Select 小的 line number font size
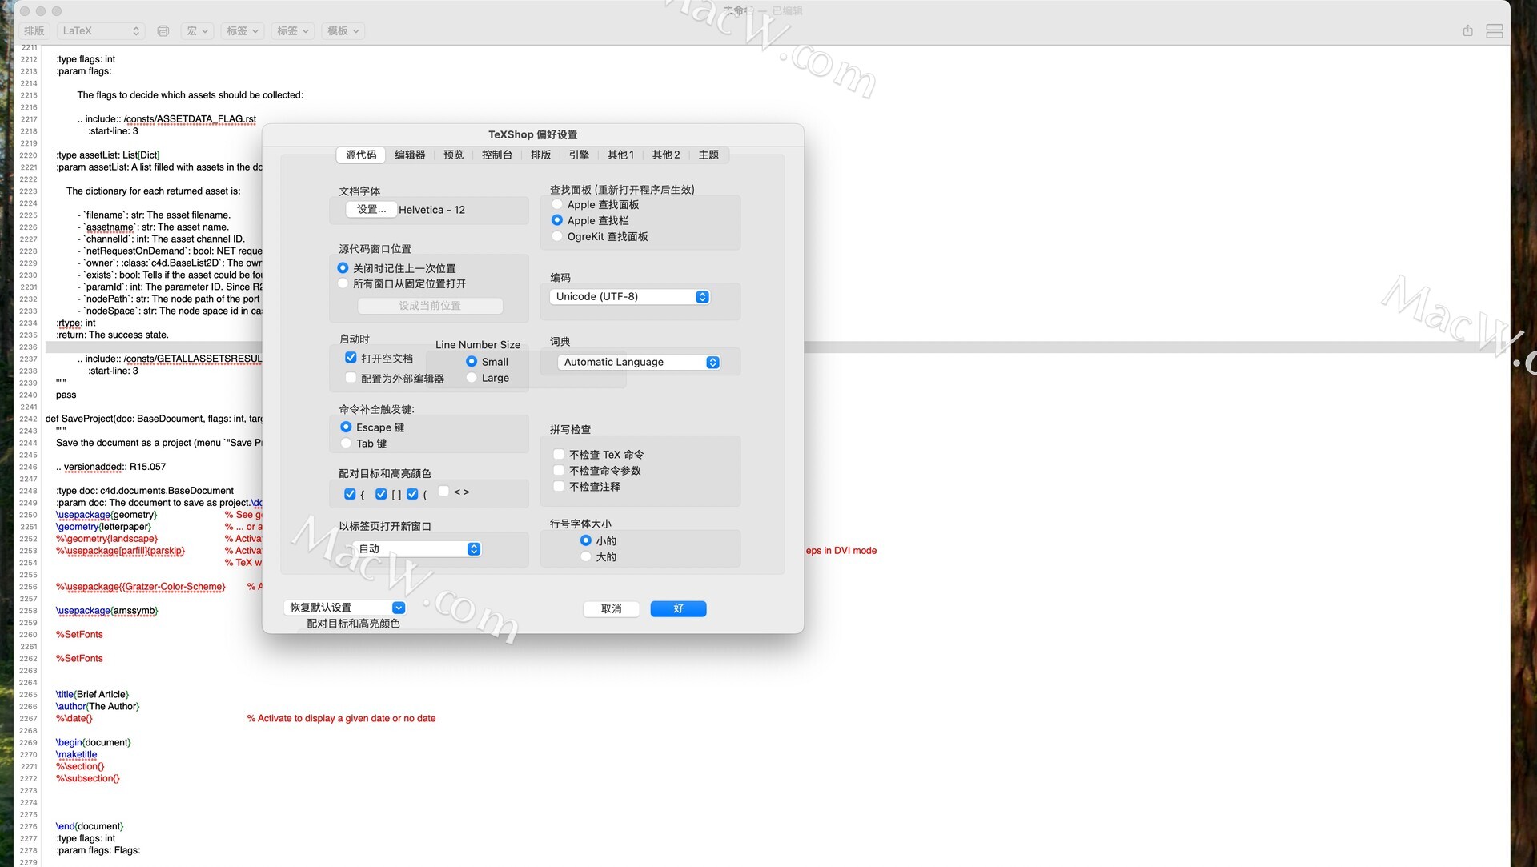The image size is (1537, 867). point(586,541)
